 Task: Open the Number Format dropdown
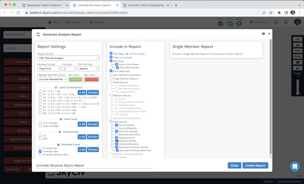coord(49,69)
